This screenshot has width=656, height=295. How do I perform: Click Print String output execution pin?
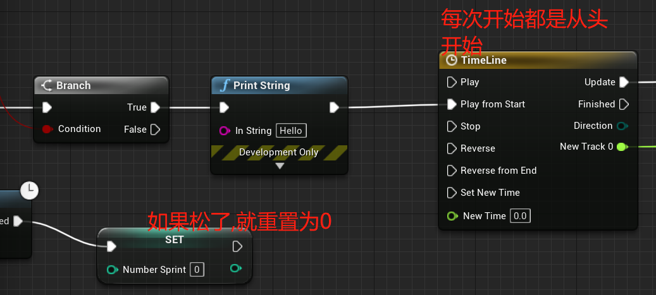334,108
